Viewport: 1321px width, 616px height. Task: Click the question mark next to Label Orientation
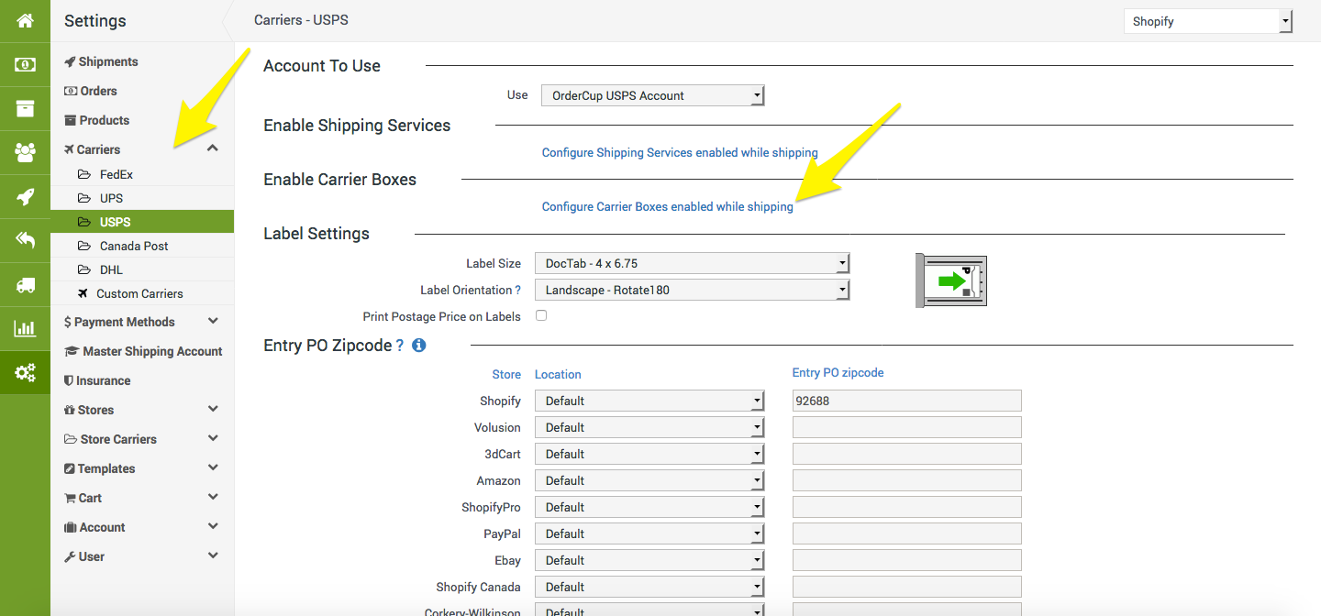coord(517,290)
